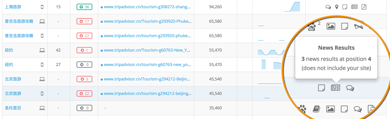
Task: Click the map pin icon in the 上海旅游 row
Action: (337, 7)
